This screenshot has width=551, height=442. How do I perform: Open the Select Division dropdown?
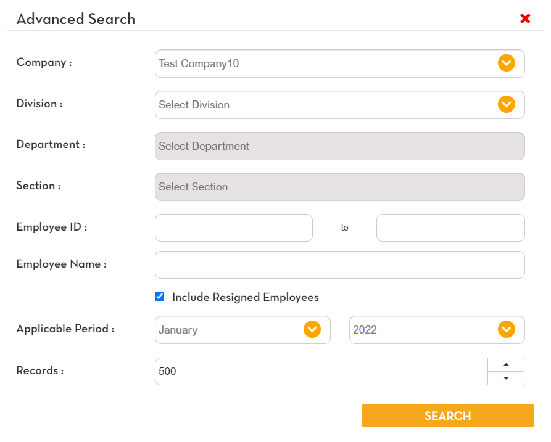point(340,105)
